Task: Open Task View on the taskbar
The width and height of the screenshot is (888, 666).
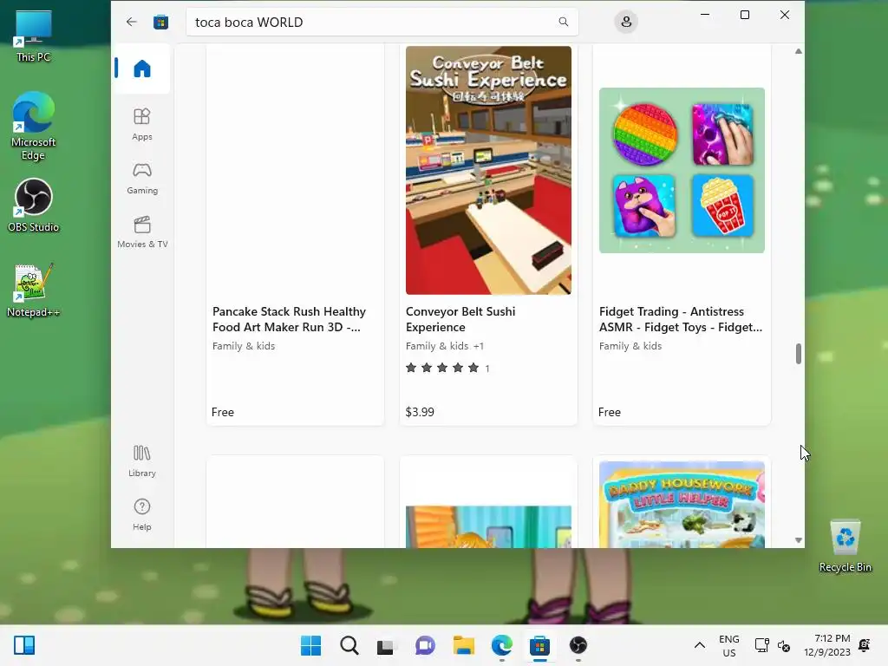Action: click(386, 645)
